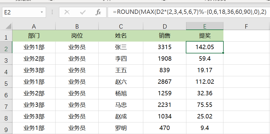Click the 姓名 header cell
270x134 pixels.
[x=121, y=36]
